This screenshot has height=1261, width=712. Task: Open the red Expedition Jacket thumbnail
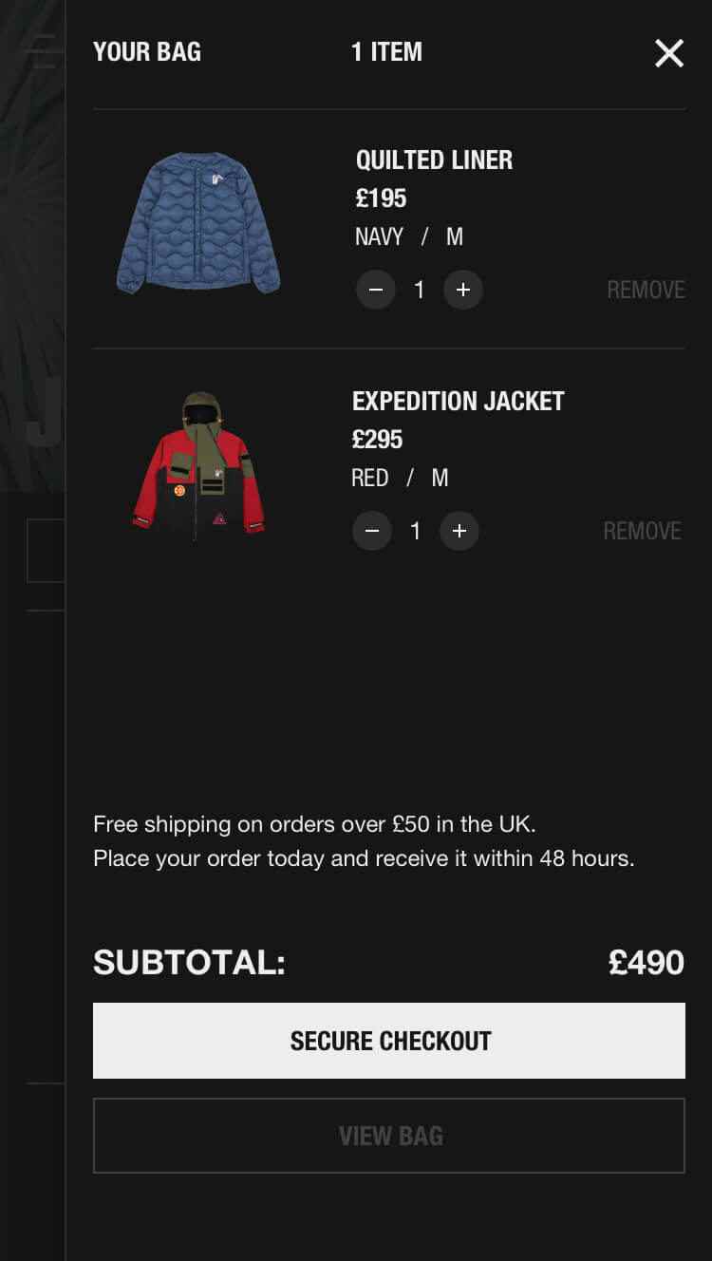(198, 466)
